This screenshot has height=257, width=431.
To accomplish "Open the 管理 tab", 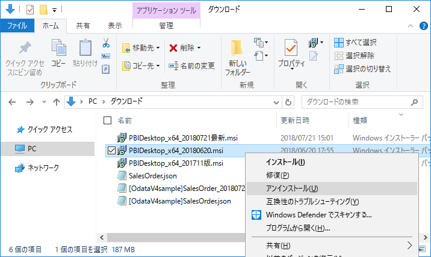I will coord(166,26).
